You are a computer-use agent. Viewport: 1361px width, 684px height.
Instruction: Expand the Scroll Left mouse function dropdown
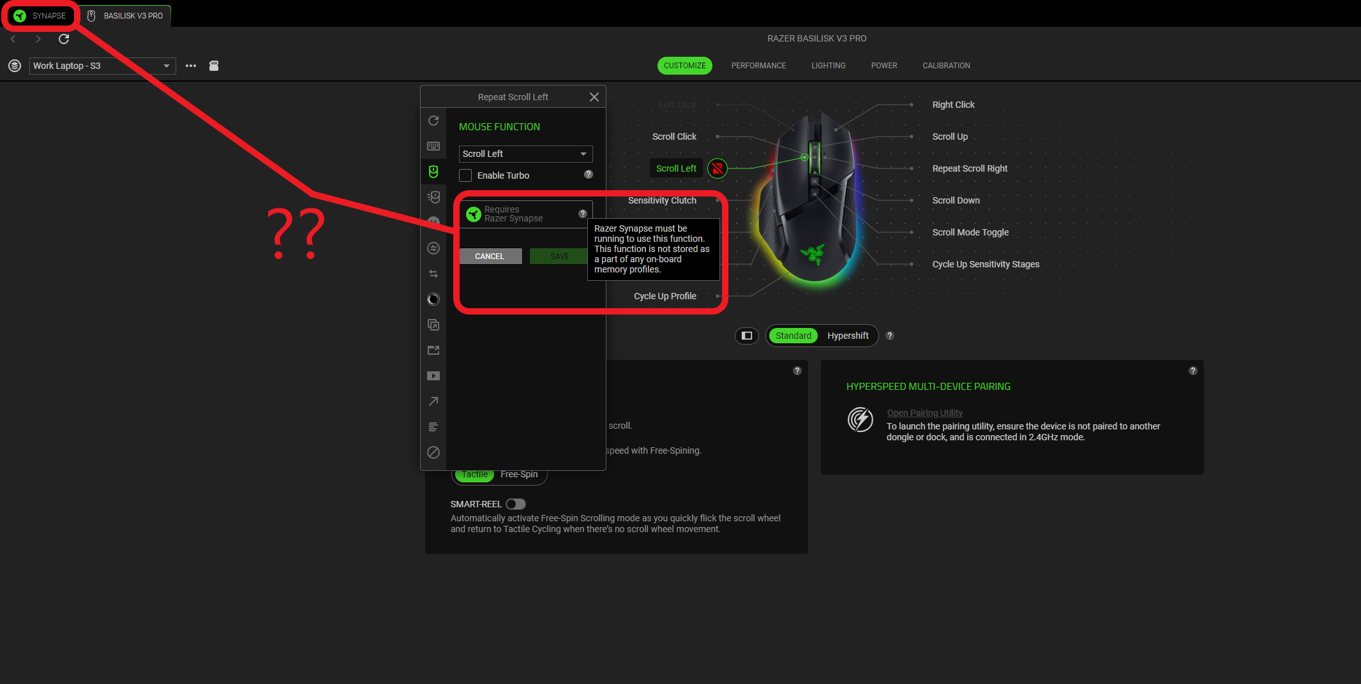526,154
